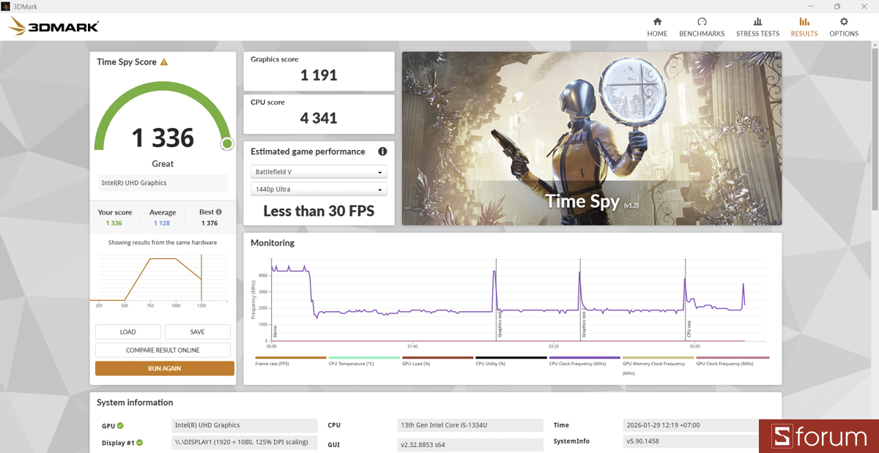Click the CPU Clock Frequency legend color bar
Screen dimensions: 879x453
(584, 358)
